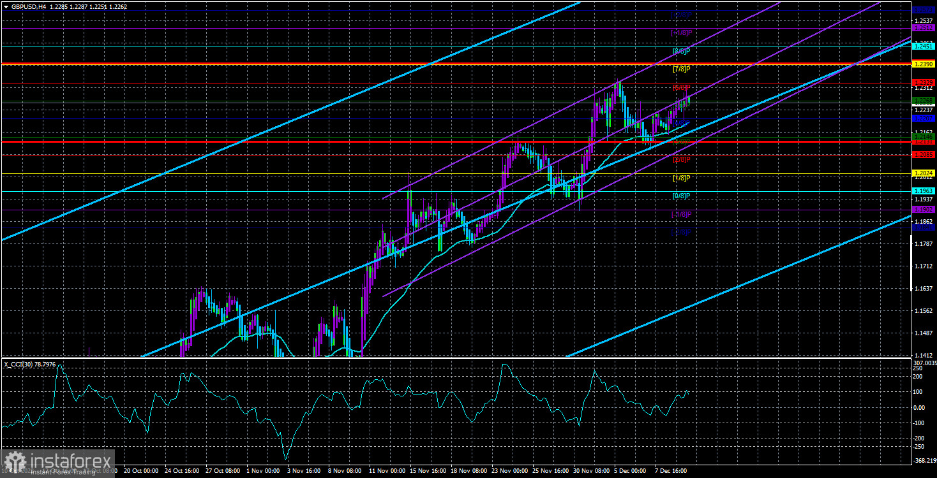Click the 8 Nov 08:00 time label

pyautogui.click(x=345, y=472)
